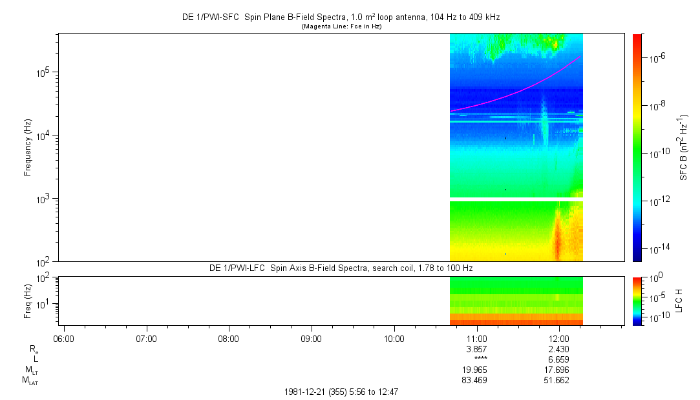
Task: Click the LFC H color scale bar
Action: tap(637, 301)
